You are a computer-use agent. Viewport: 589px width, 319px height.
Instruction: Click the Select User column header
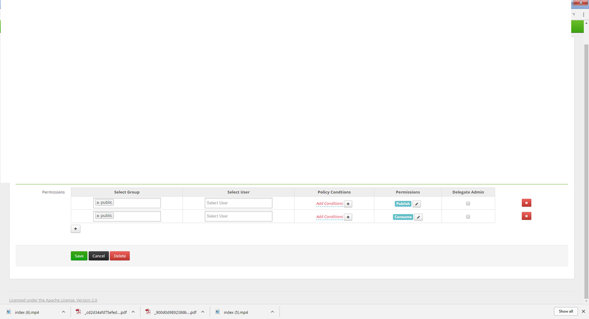coord(239,192)
